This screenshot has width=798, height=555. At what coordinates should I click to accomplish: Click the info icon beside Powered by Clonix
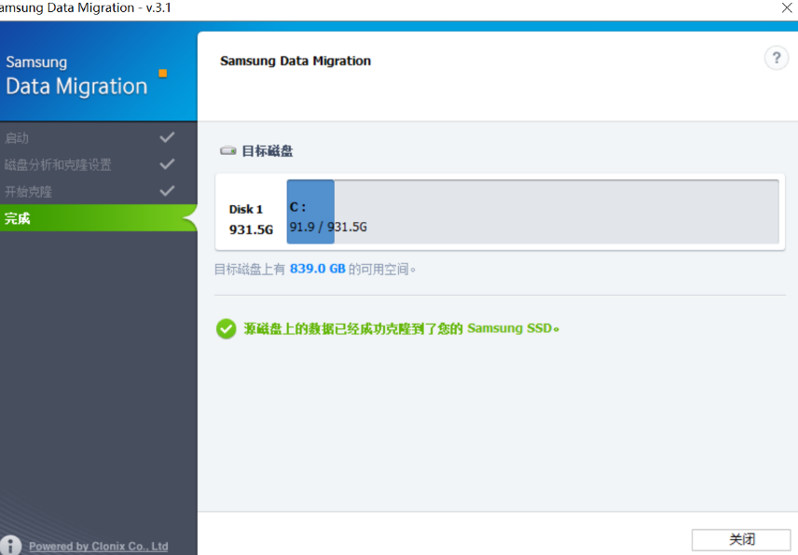click(10, 546)
